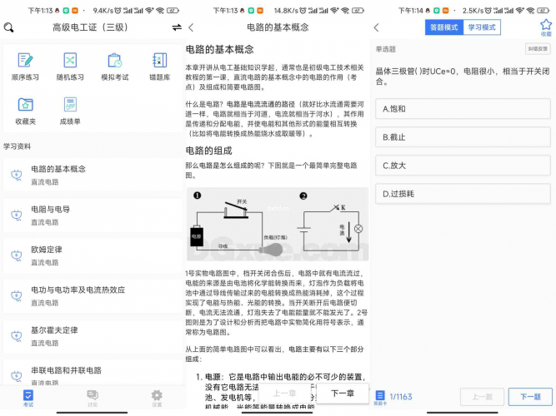Screen dimensions: 556x416
Task: Open 电功与电功率及电流热效应 material
Action: click(x=93, y=296)
